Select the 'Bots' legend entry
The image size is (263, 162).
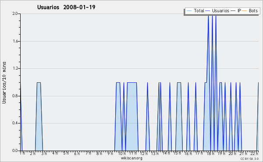[x=253, y=11]
